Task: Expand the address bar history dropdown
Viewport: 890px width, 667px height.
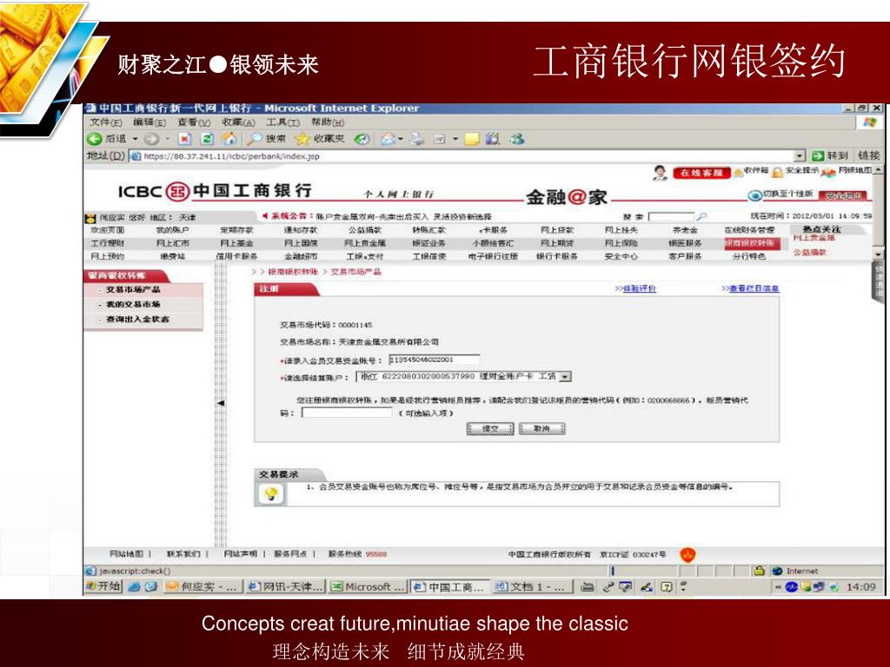Action: point(800,156)
